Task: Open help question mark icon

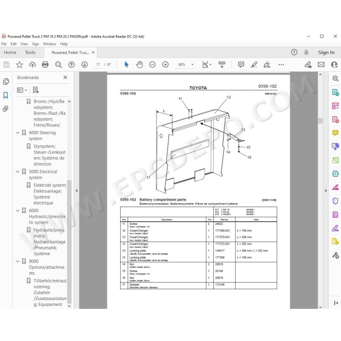Action: [294, 52]
